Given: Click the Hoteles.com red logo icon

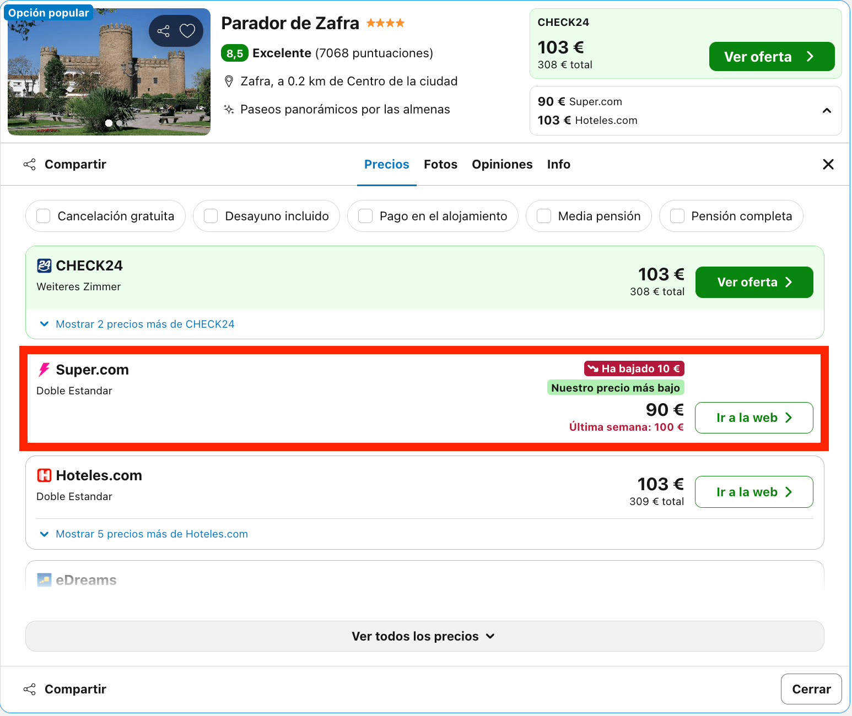Looking at the screenshot, I should coord(44,475).
